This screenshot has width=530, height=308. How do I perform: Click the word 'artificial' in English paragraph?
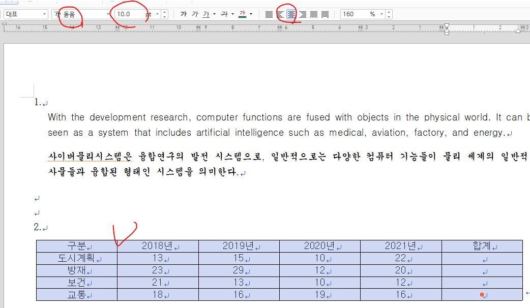(213, 132)
